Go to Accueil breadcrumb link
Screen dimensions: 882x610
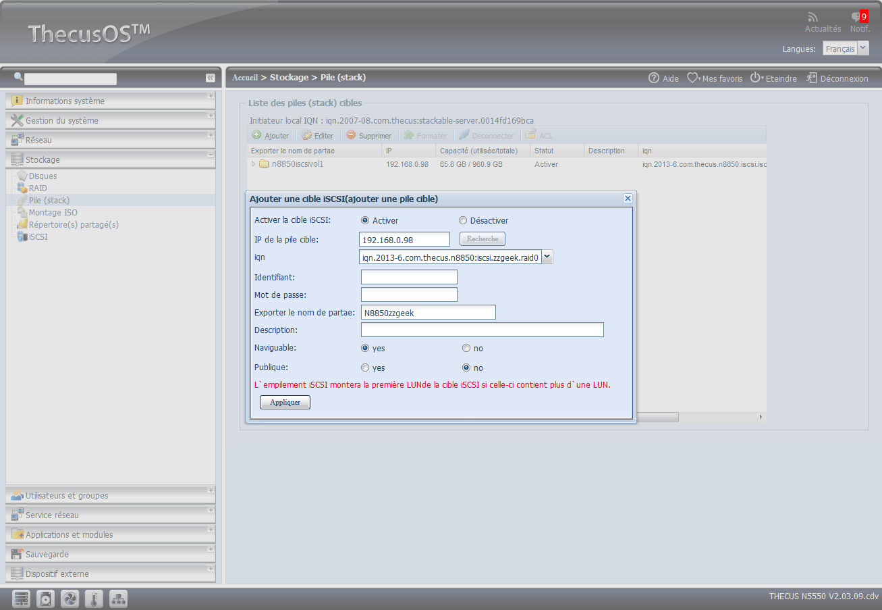click(x=245, y=78)
